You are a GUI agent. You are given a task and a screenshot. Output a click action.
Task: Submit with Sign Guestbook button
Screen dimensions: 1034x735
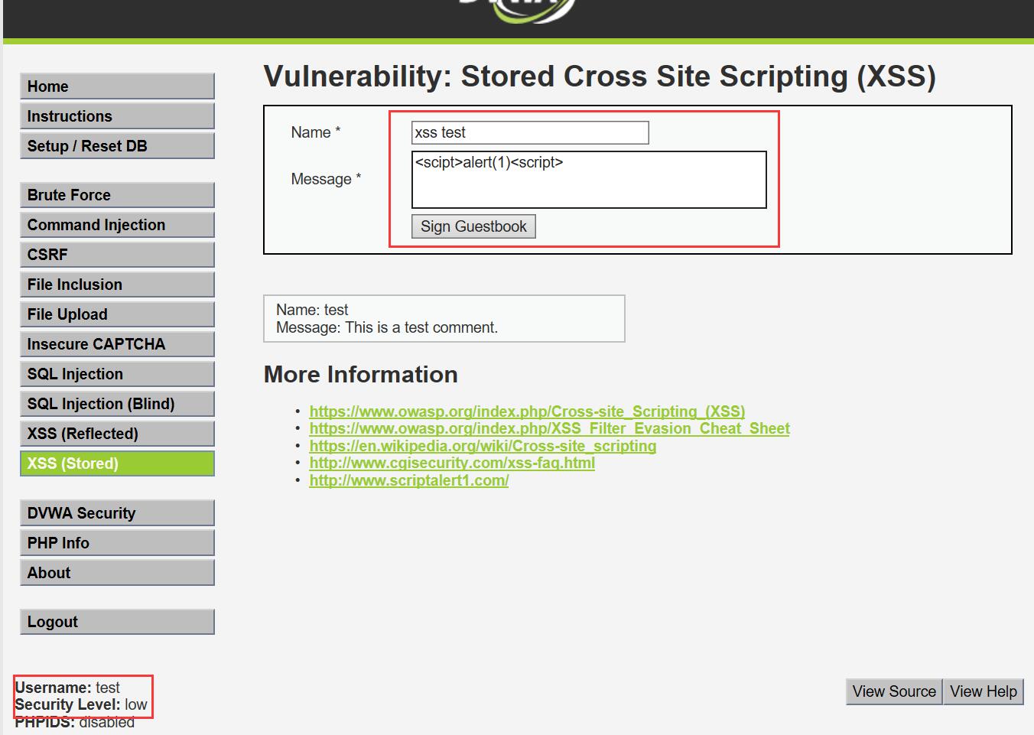tap(473, 226)
